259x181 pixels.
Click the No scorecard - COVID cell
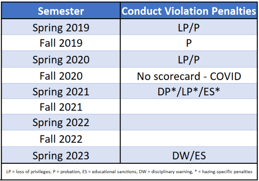tap(189, 75)
